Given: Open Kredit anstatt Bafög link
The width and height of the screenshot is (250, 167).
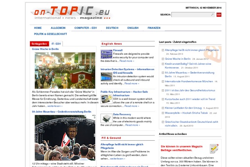Looking at the screenshot, I should click(188, 66).
